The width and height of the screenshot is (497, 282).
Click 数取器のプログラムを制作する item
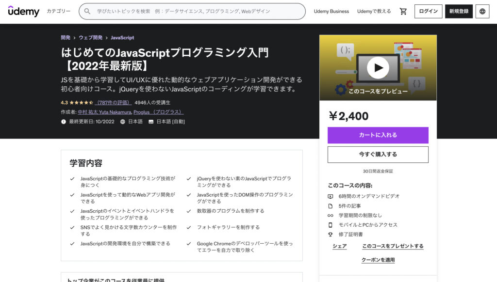coord(231,211)
